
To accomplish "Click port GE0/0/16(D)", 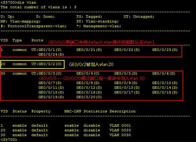I will click(x=89, y=92).
